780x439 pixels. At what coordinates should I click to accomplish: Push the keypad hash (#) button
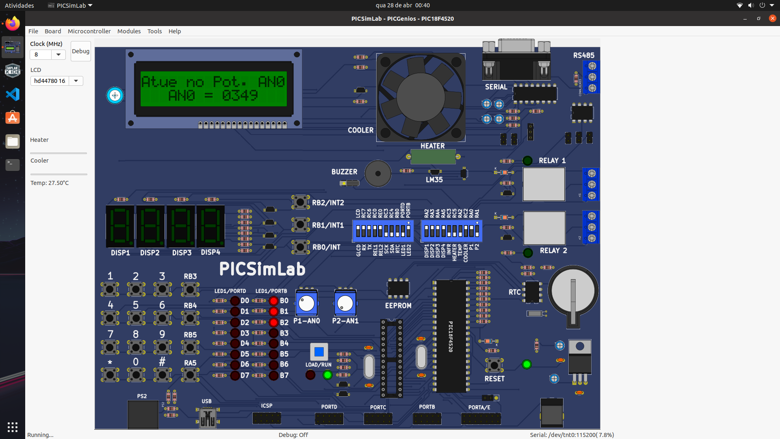(x=162, y=374)
